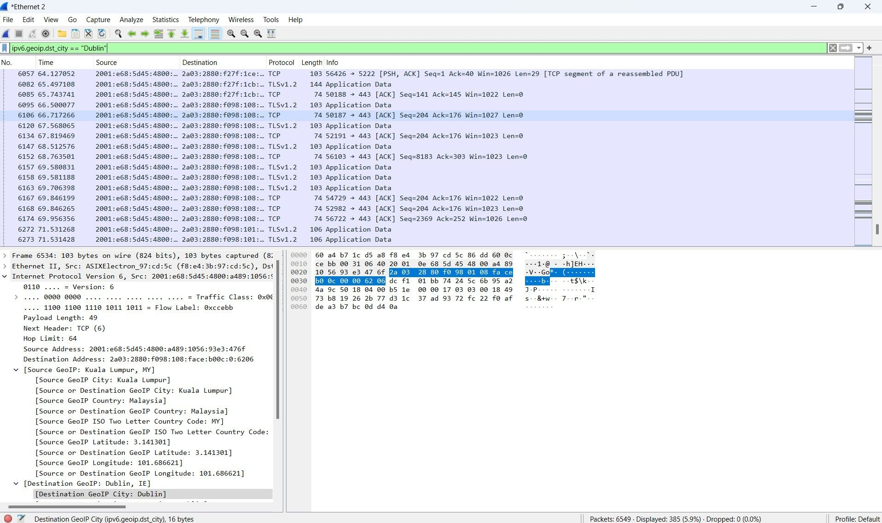Open the Telephony menu
The height and width of the screenshot is (523, 882).
[203, 20]
